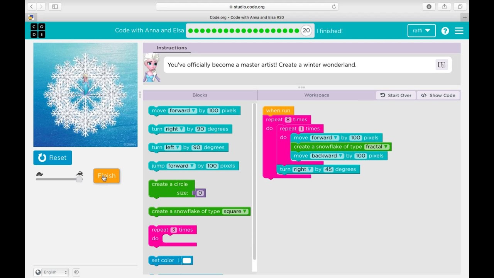494x278 pixels.
Task: Click the Code.org logo icon
Action: coord(38,31)
